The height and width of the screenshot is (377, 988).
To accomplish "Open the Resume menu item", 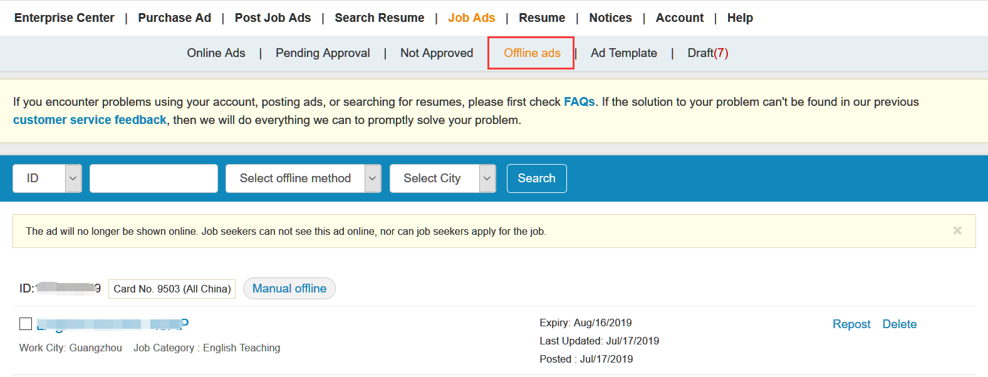I will coord(541,18).
